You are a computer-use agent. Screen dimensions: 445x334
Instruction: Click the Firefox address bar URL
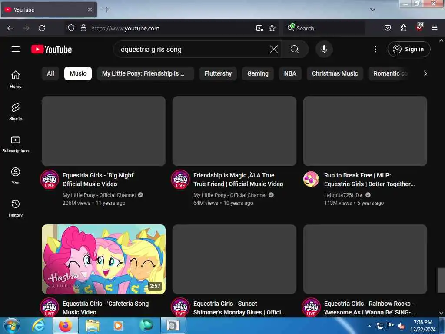pyautogui.click(x=125, y=28)
